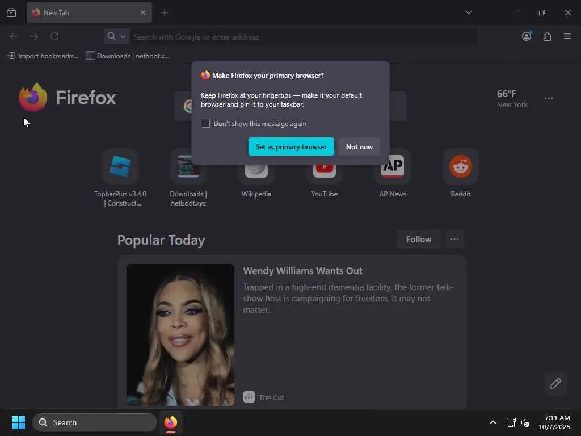The image size is (581, 436).
Task: Open network status tray icon
Action: click(x=511, y=422)
